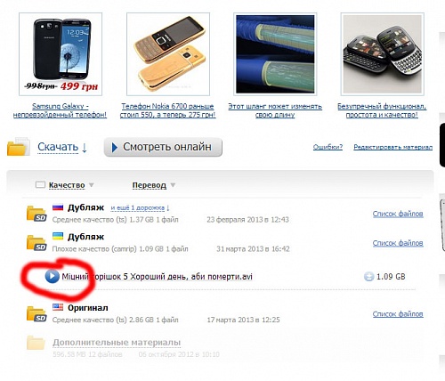Open the Оригинал SD folder icon
Screen dimensions: 445x381
click(x=36, y=313)
